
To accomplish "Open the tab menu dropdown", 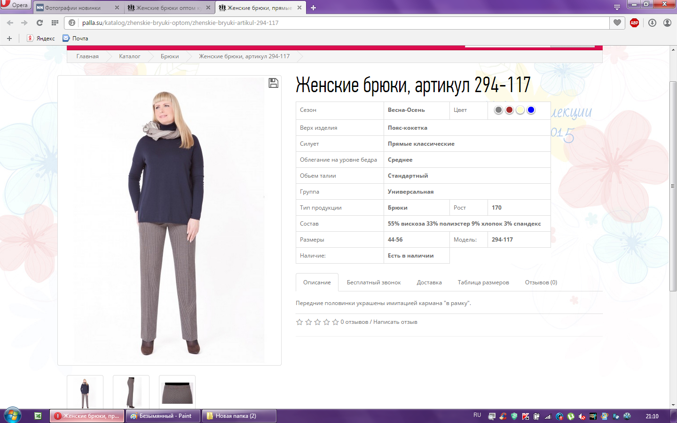I will click(617, 8).
